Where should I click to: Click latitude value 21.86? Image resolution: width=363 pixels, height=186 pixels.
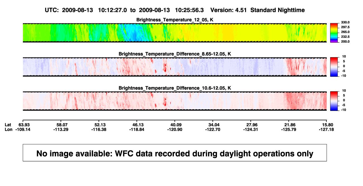click(x=291, y=125)
